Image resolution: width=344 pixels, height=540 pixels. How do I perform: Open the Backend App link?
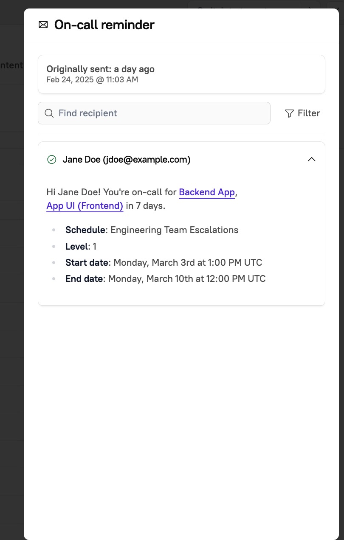pyautogui.click(x=207, y=192)
